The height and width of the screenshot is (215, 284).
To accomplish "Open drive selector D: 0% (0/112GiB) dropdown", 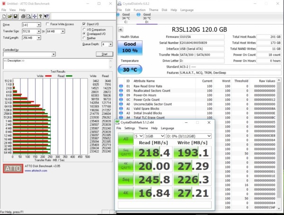I will tap(189, 136).
